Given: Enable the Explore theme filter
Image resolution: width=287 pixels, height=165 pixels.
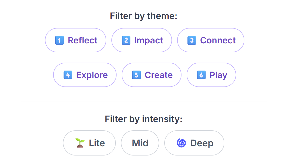Looking at the screenshot, I should pyautogui.click(x=85, y=75).
